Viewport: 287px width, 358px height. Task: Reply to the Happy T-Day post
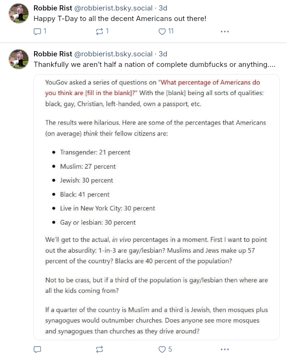[x=37, y=32]
